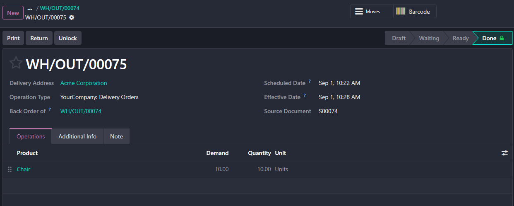Click the column settings adjust icon
The image size is (514, 206).
click(x=504, y=153)
